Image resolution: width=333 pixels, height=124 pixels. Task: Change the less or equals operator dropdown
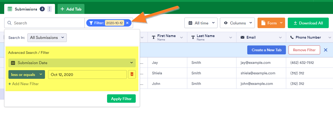pos(27,75)
